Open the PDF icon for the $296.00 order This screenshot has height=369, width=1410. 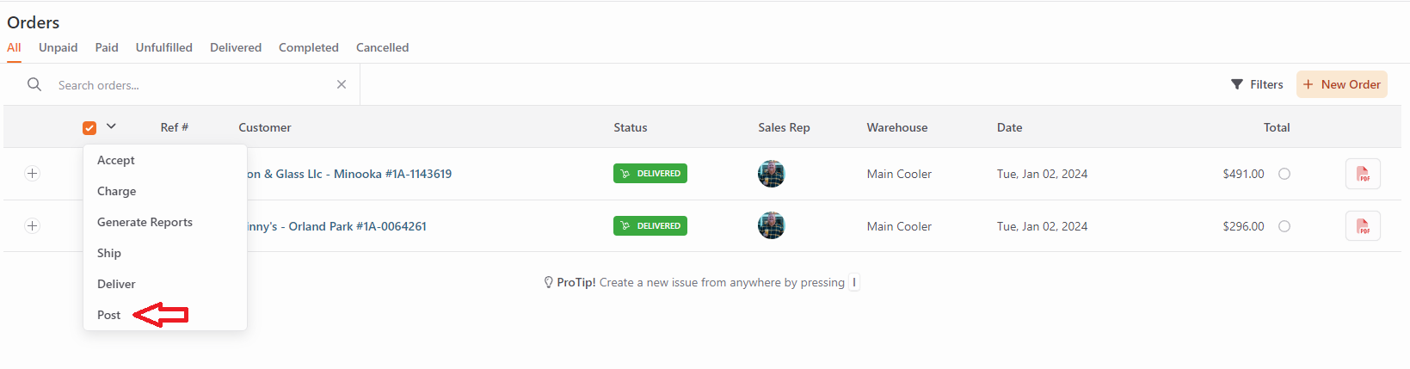point(1363,226)
